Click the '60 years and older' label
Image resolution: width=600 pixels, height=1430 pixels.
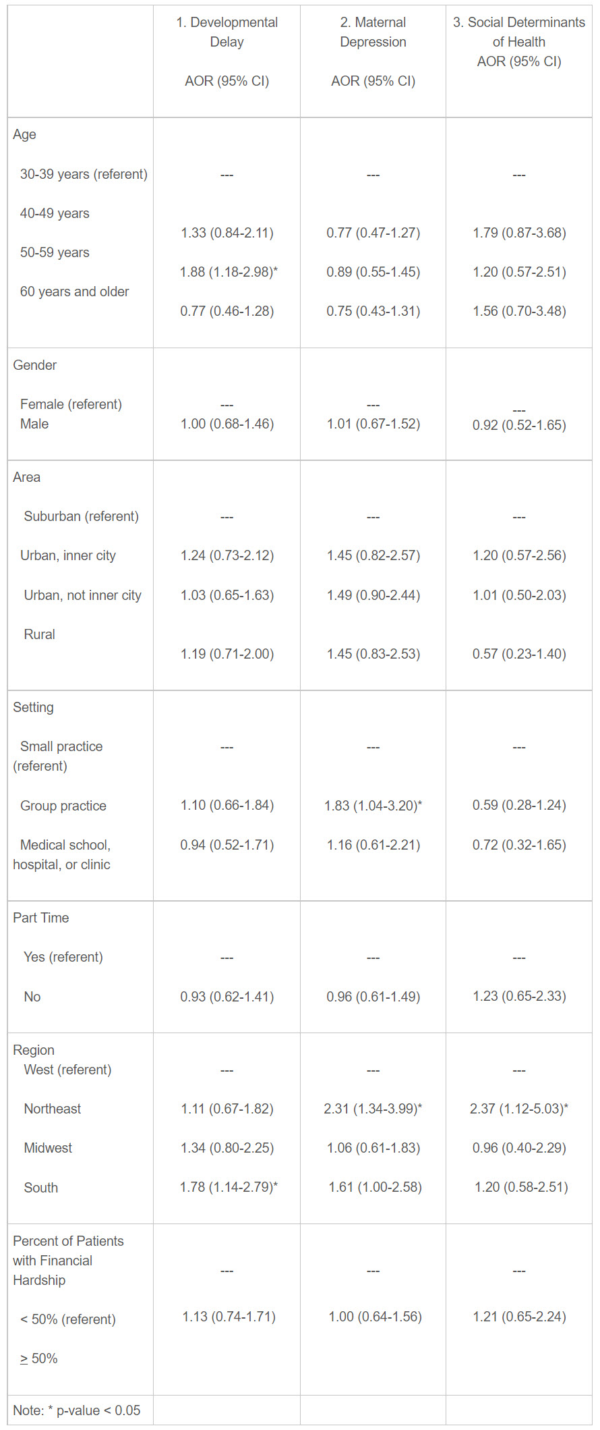pos(74,292)
